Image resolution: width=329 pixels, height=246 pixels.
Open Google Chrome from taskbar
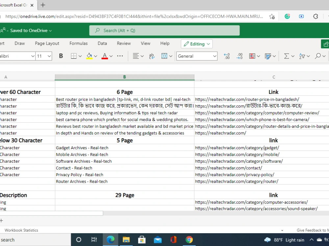pos(189,240)
